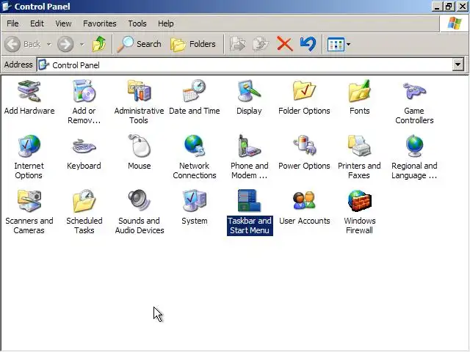Select the Display settings icon
Image resolution: width=470 pixels, height=352 pixels.
coord(249,91)
